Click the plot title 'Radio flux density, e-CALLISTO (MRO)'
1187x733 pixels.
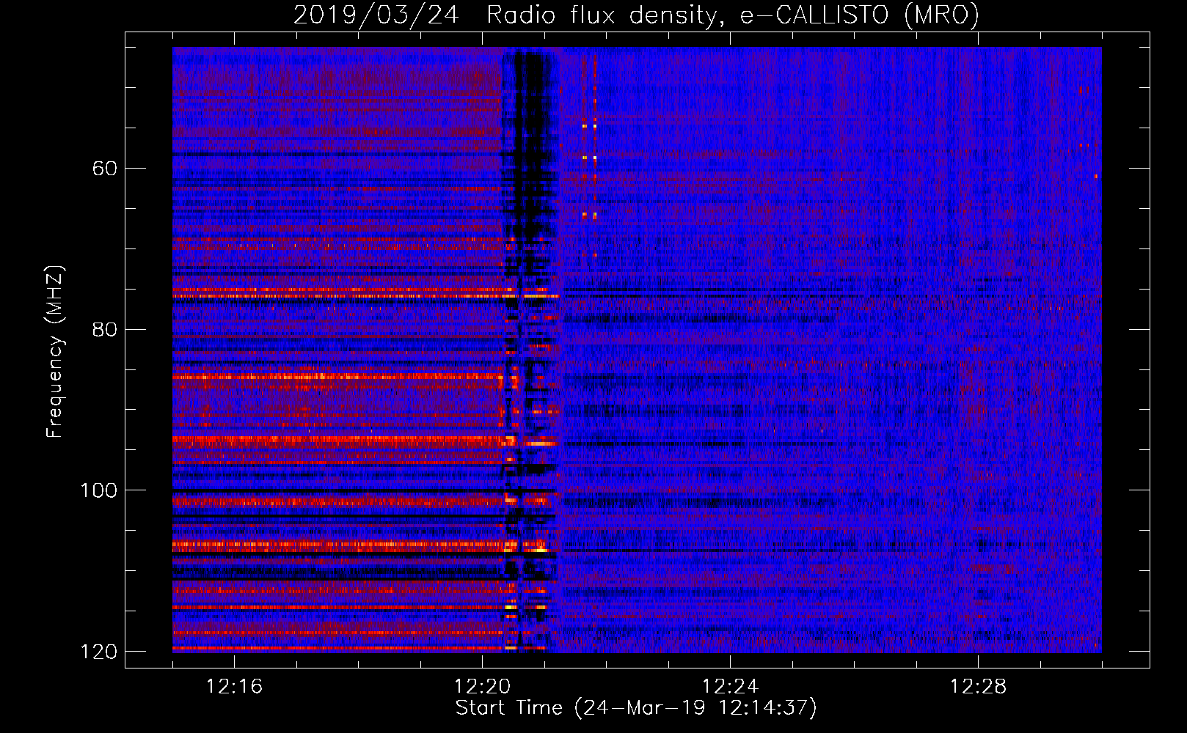point(733,15)
